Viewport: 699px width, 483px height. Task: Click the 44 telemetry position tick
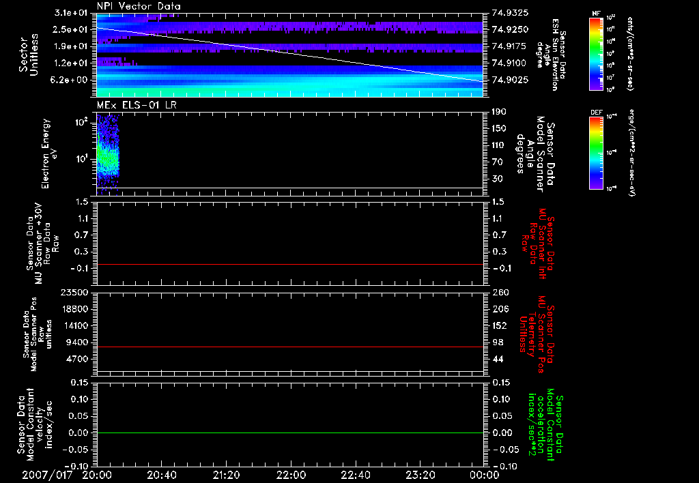click(x=498, y=359)
